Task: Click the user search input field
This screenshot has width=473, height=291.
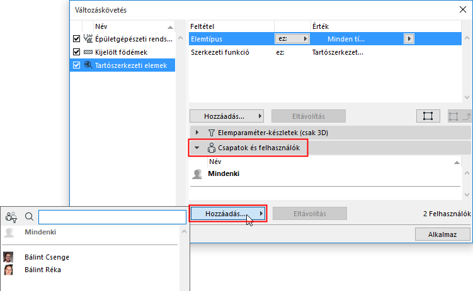Action: [111, 217]
